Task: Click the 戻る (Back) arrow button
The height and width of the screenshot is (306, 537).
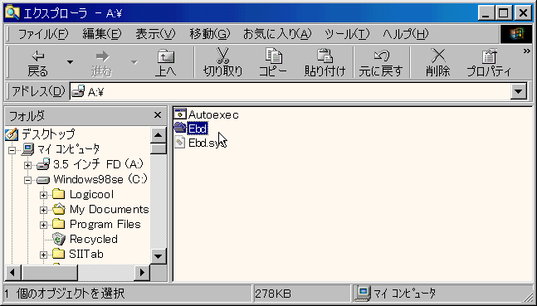Action: [37, 62]
